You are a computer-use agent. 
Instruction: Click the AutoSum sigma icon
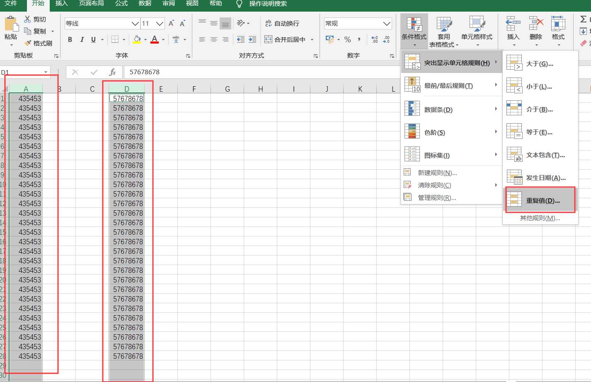point(583,19)
